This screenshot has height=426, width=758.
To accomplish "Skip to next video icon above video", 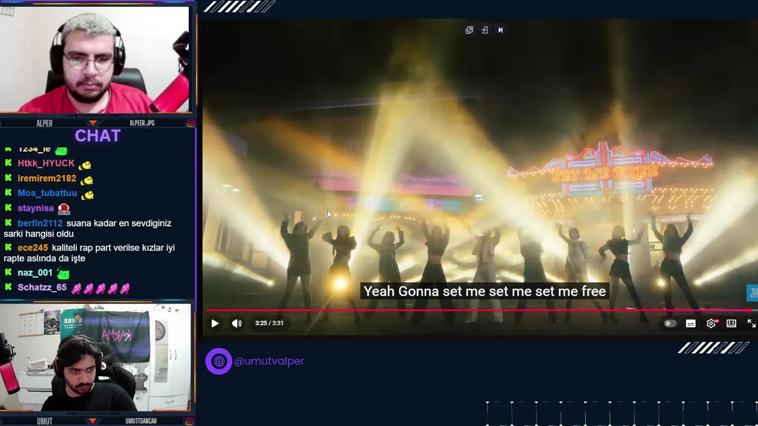I will tap(500, 30).
